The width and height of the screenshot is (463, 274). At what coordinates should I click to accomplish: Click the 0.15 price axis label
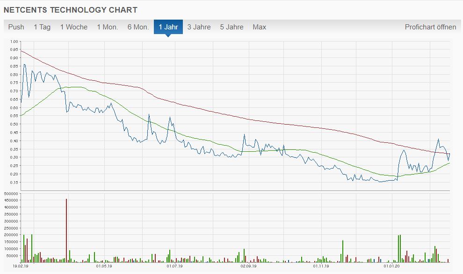(14, 183)
